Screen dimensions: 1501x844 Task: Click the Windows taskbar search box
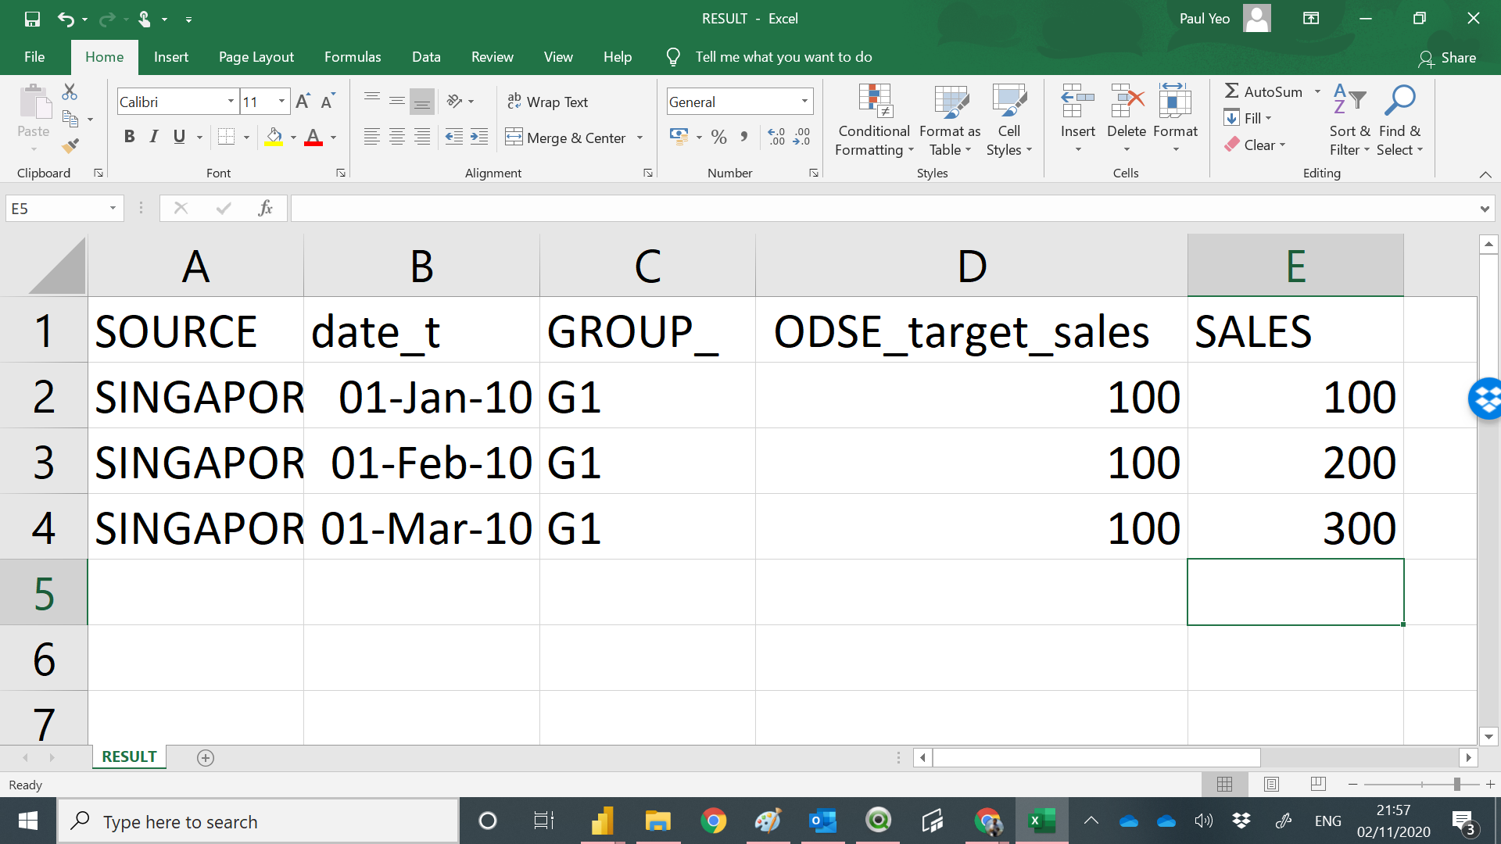click(258, 821)
